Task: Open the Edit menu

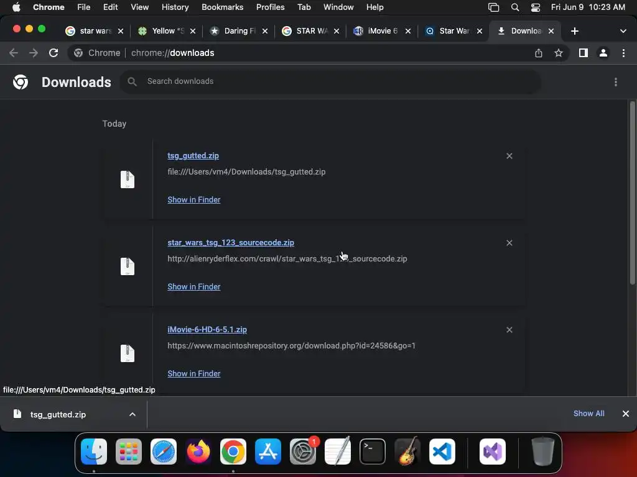Action: [x=110, y=7]
